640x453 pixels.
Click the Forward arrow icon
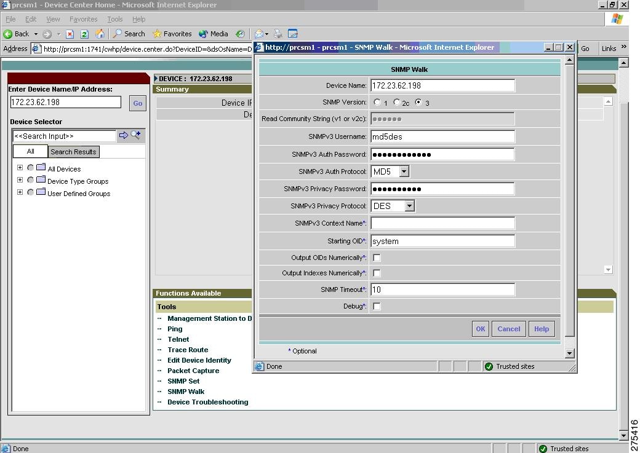pyautogui.click(x=47, y=34)
